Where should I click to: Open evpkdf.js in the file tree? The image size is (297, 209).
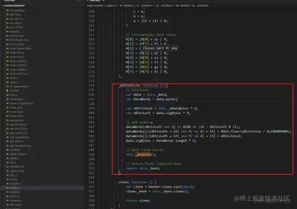pyautogui.click(x=15, y=32)
